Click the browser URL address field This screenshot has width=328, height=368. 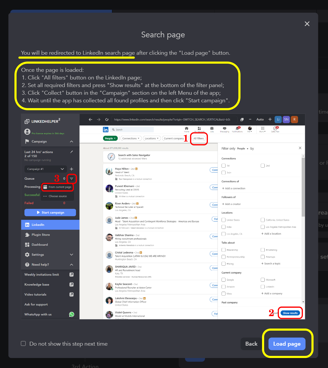tap(173, 119)
